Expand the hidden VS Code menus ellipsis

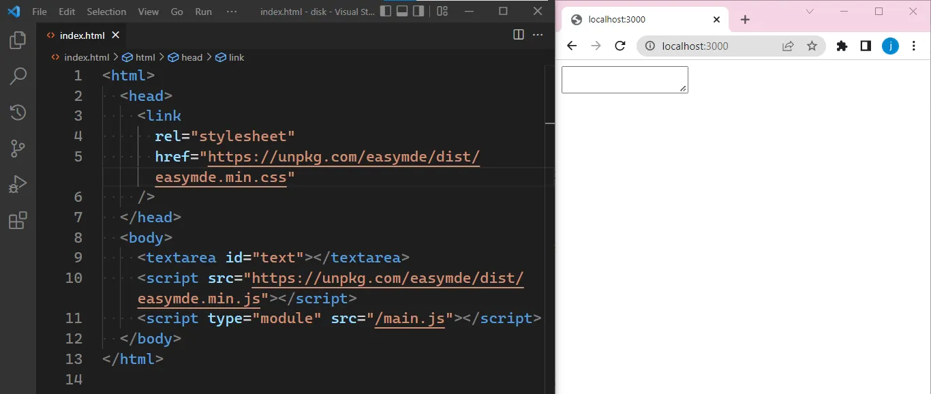(x=232, y=12)
